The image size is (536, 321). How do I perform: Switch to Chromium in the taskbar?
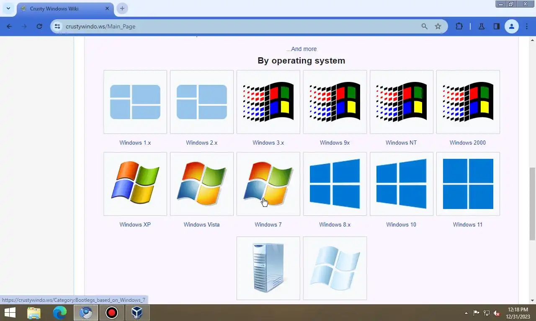[x=86, y=313]
